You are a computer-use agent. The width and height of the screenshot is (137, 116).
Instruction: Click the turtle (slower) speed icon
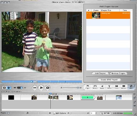(x=50, y=113)
